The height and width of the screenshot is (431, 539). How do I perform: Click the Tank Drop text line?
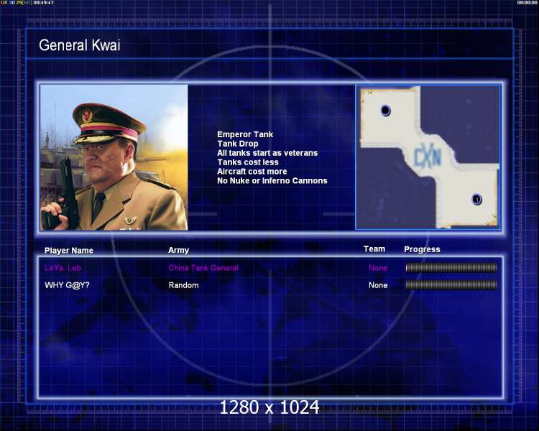pos(238,144)
